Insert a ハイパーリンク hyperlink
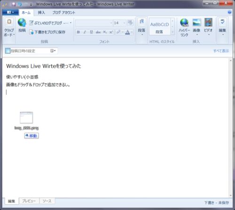Image resolution: width=235 pixels, height=210 pixels. [x=184, y=27]
